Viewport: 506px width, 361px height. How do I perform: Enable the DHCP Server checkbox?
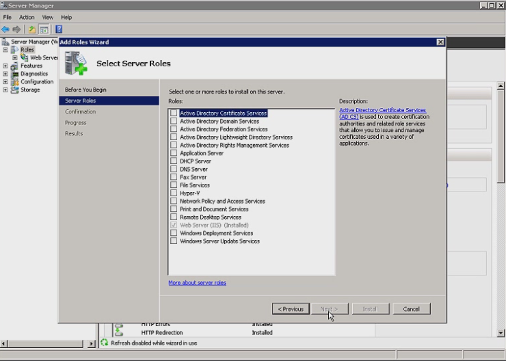coord(174,161)
